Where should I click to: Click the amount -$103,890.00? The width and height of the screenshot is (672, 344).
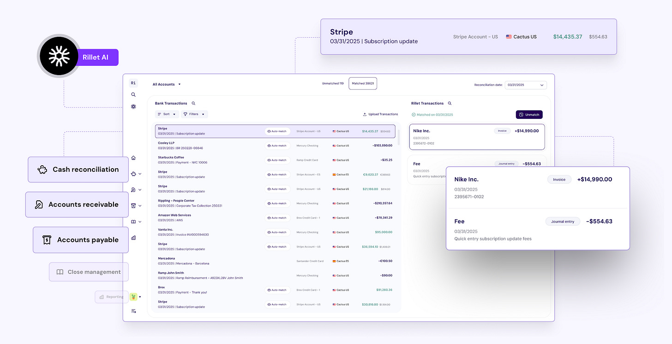382,146
